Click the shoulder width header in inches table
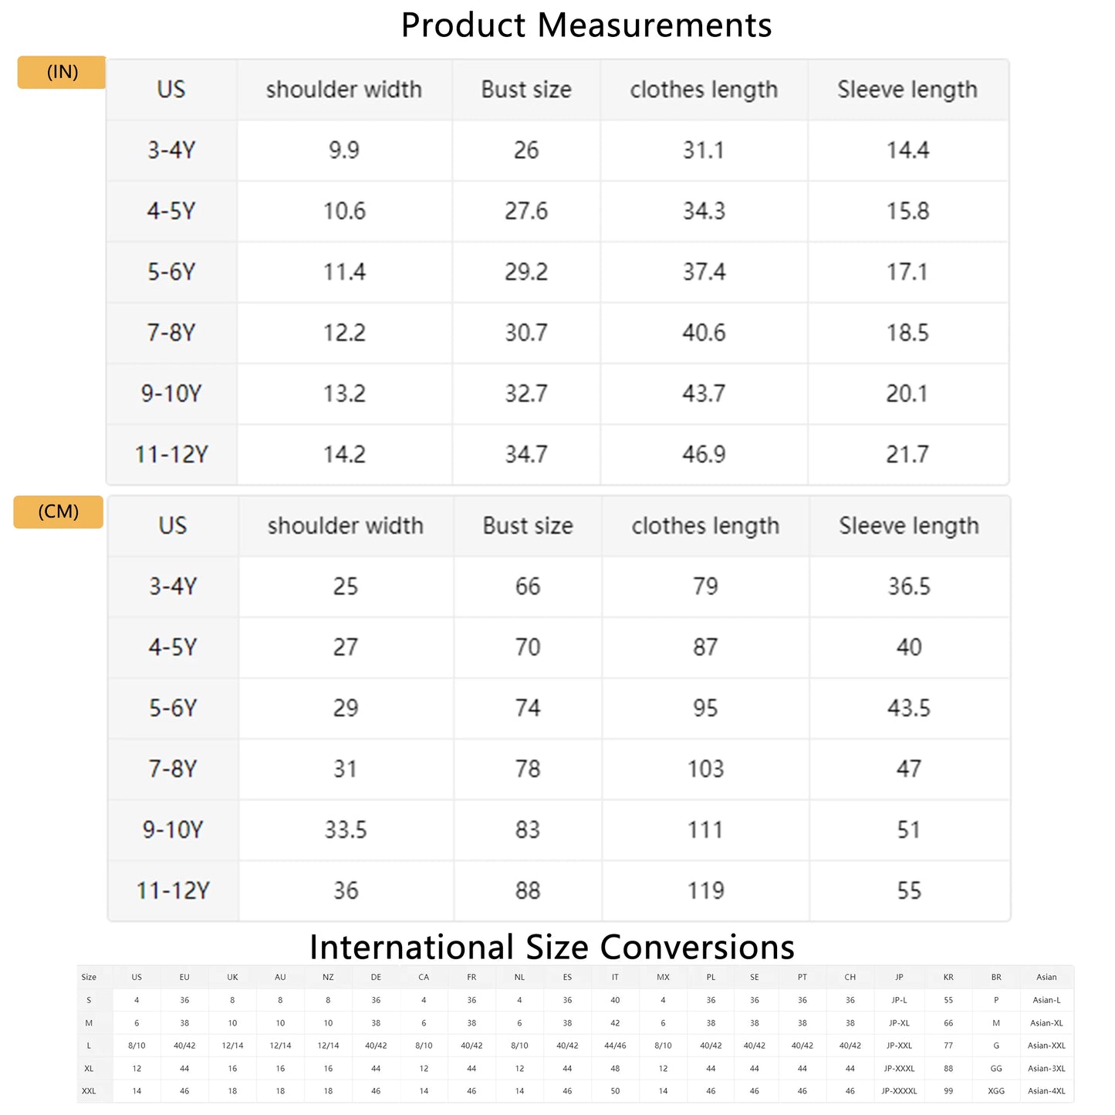This screenshot has height=1115, width=1115. point(344,90)
